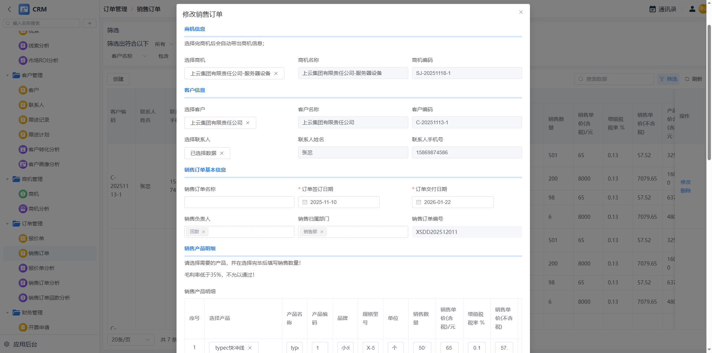This screenshot has width=712, height=353.
Task: Click the CRM back arrow icon
Action: (x=9, y=9)
